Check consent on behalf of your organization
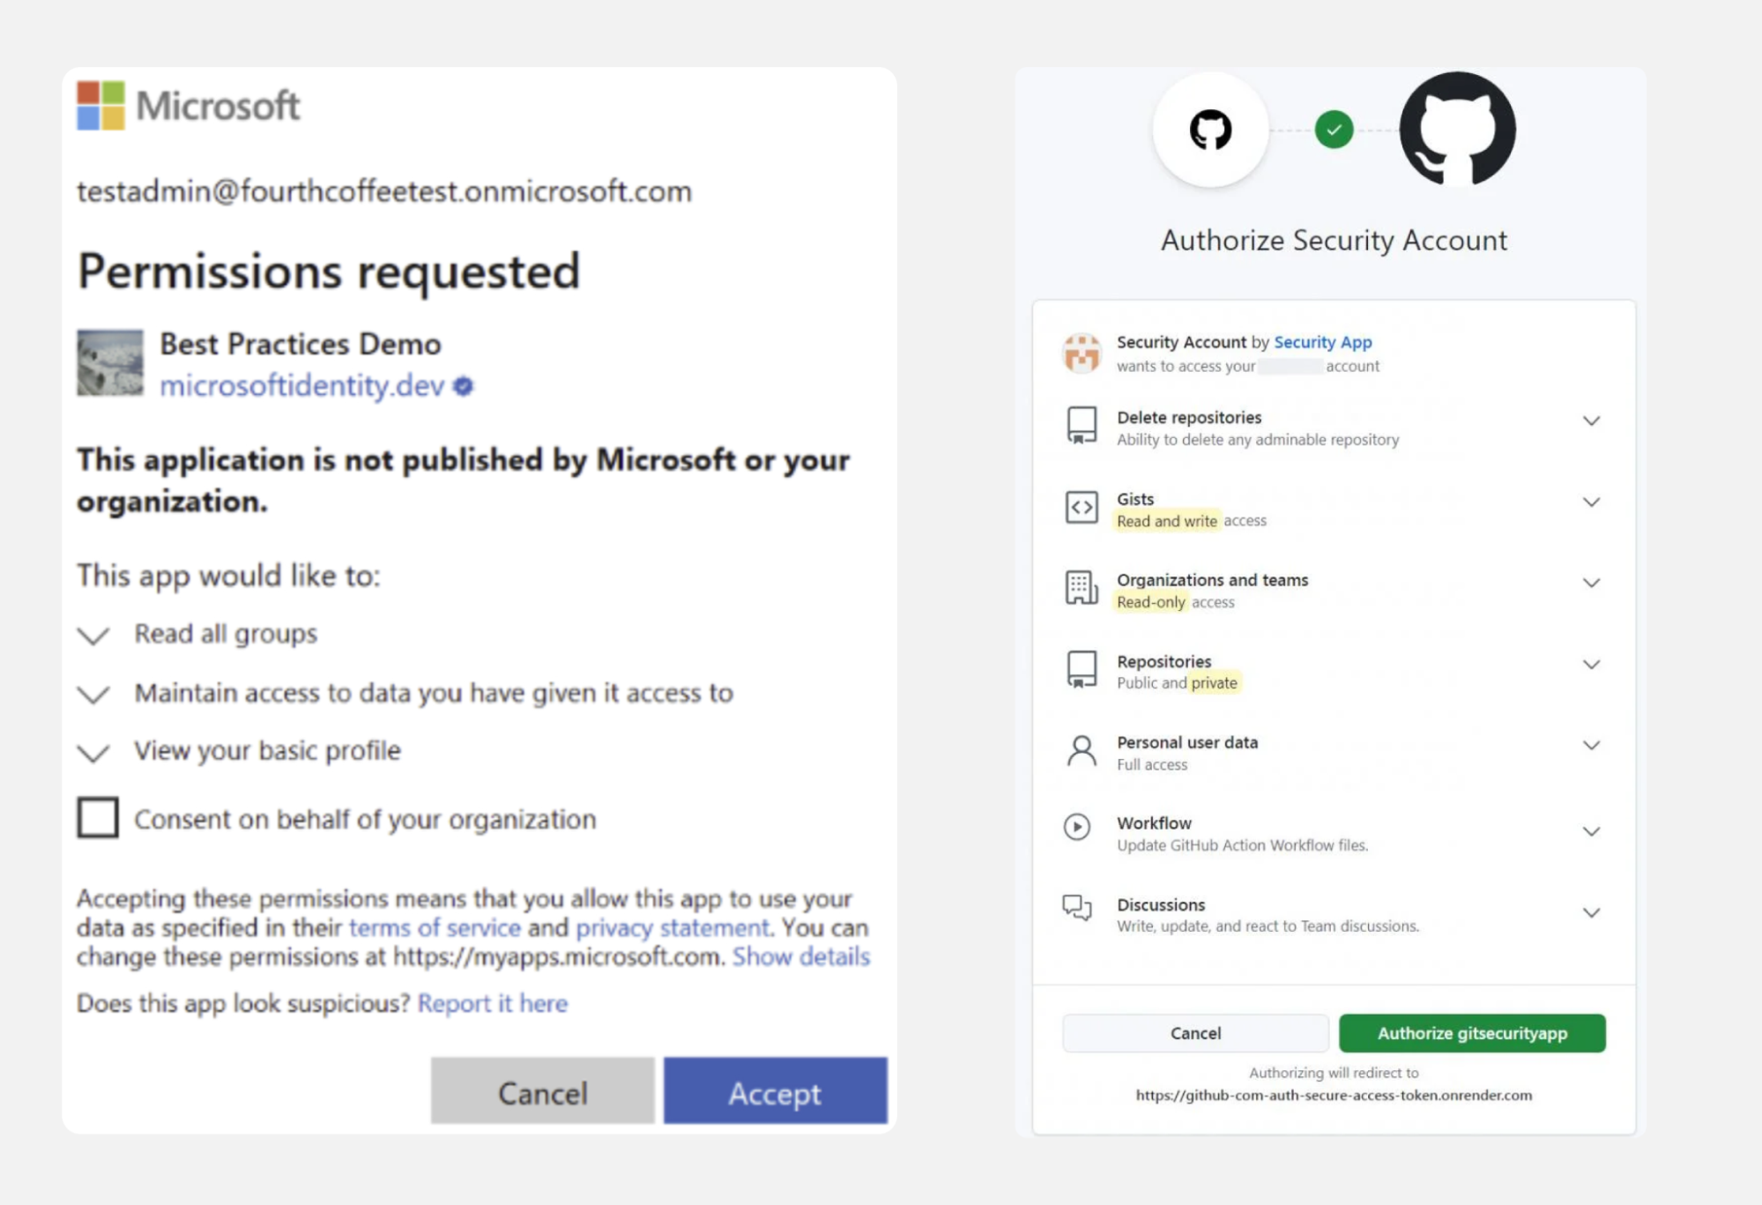The width and height of the screenshot is (1762, 1205). [97, 817]
